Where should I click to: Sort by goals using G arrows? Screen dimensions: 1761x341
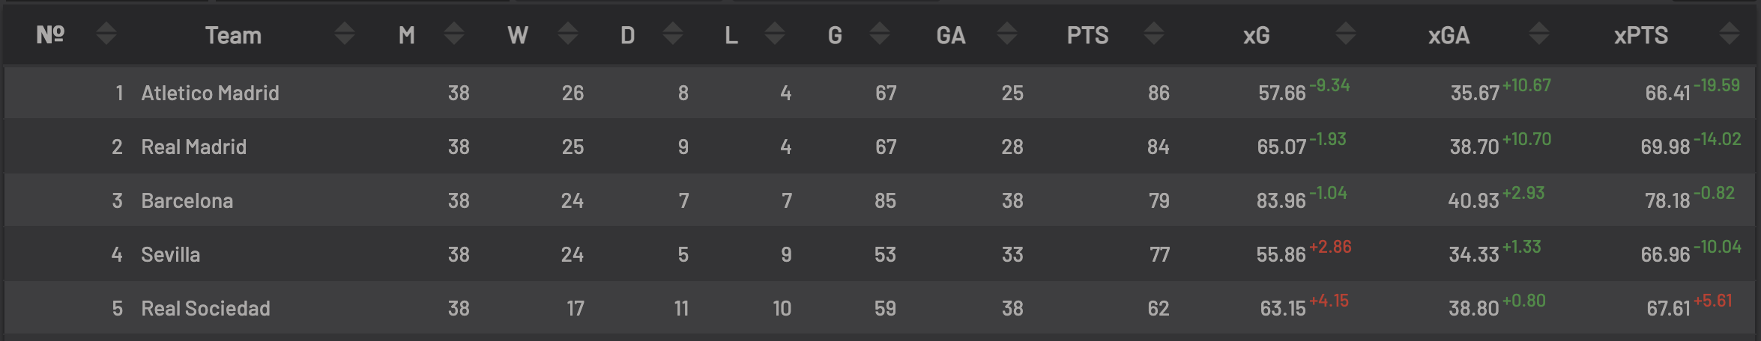(880, 34)
